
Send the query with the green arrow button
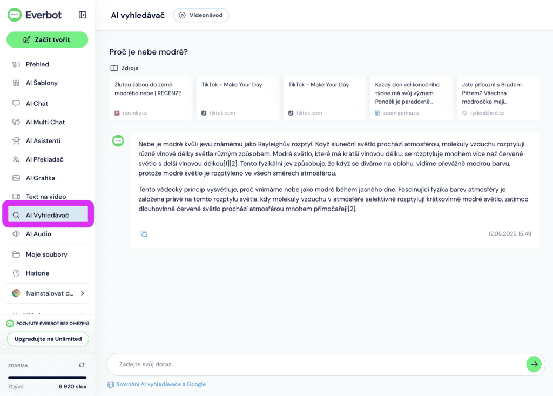coord(534,364)
